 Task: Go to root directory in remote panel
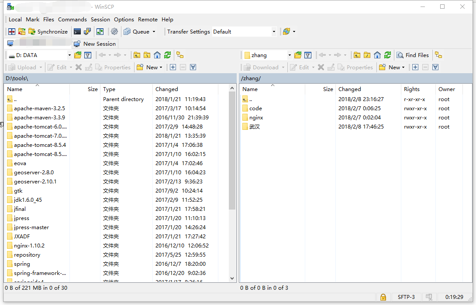[367, 55]
